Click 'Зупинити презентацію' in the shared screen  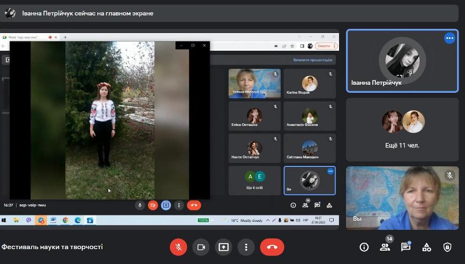(x=313, y=60)
